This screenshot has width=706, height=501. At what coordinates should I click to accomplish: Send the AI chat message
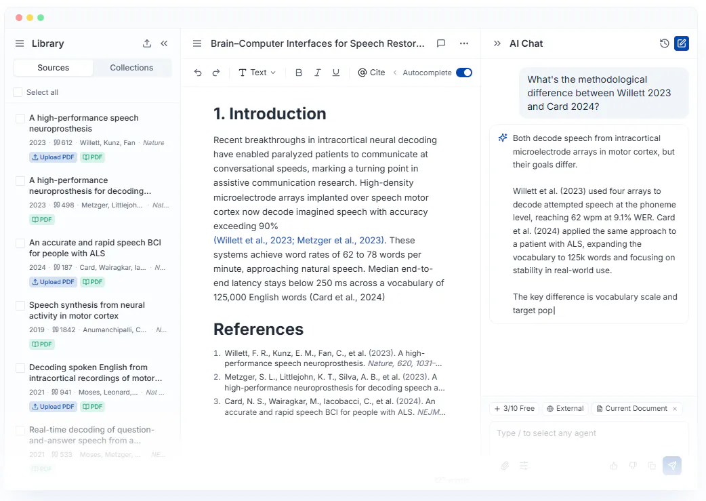[x=671, y=465]
